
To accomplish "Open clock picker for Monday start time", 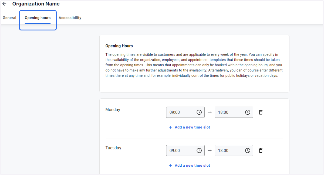I will 199,112.
